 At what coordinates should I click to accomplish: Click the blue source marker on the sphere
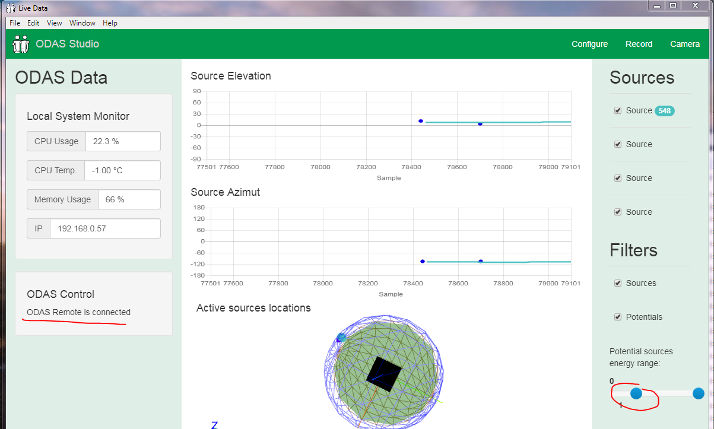[x=341, y=338]
